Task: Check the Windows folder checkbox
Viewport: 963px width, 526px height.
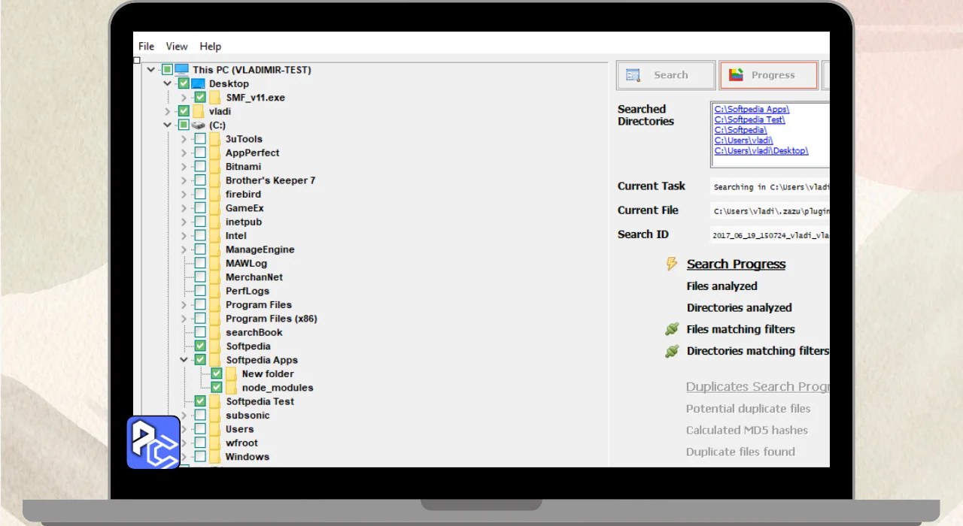Action: (200, 456)
